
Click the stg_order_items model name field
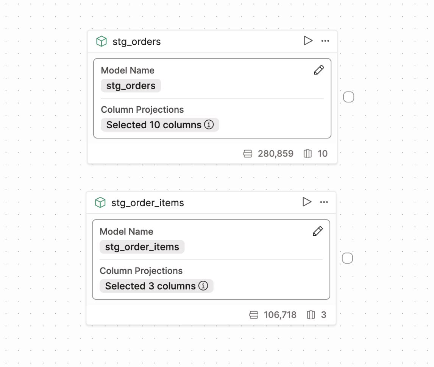142,247
